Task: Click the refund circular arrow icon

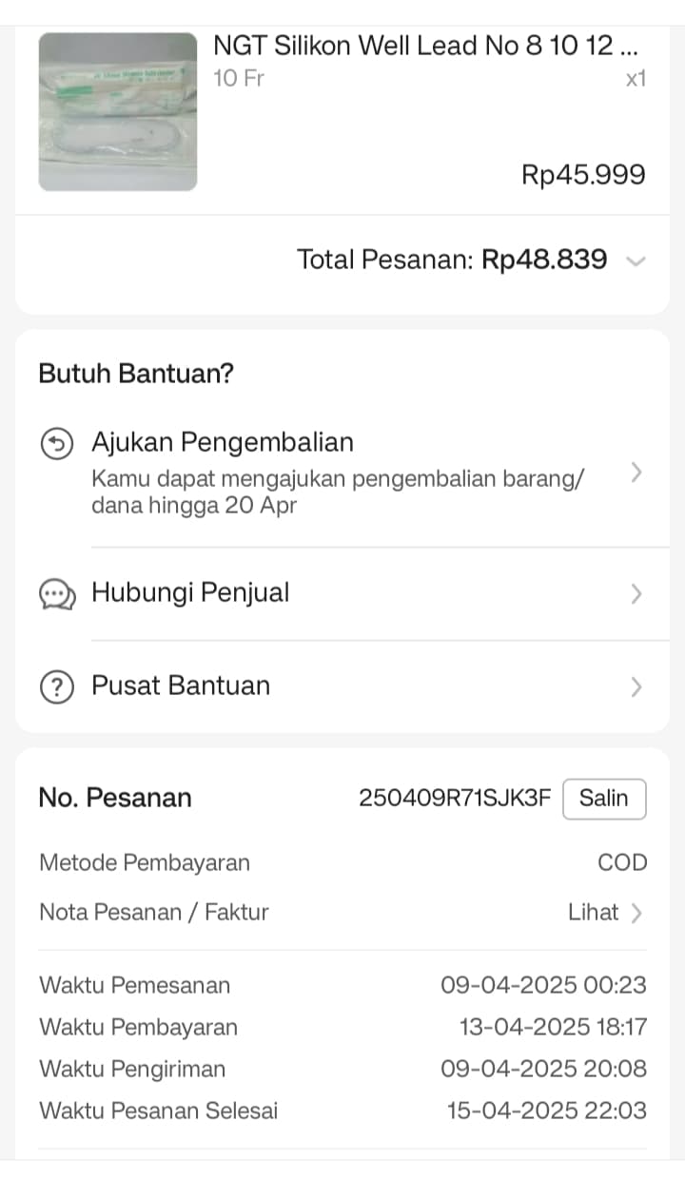Action: pyautogui.click(x=57, y=444)
